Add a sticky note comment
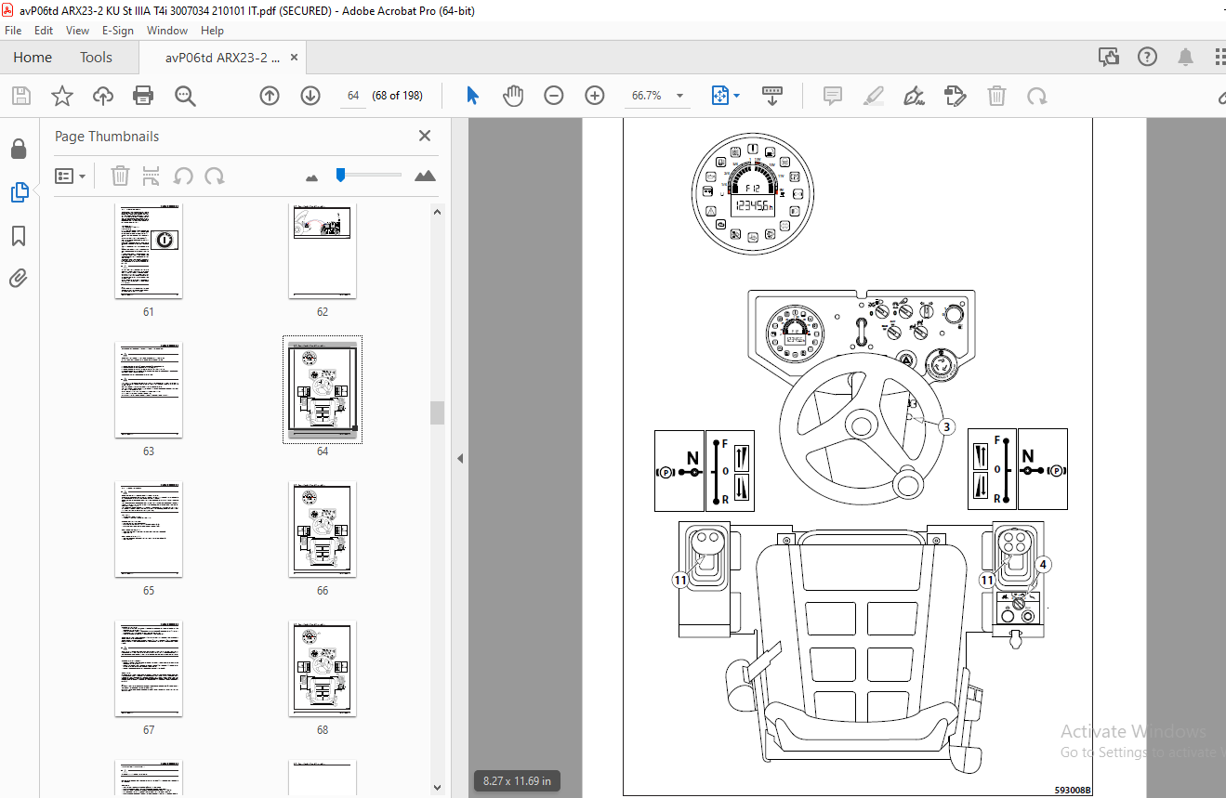The image size is (1226, 798). [832, 96]
